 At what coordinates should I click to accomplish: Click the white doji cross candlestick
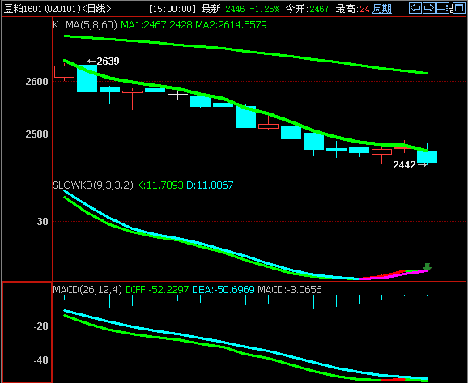pyautogui.click(x=177, y=94)
